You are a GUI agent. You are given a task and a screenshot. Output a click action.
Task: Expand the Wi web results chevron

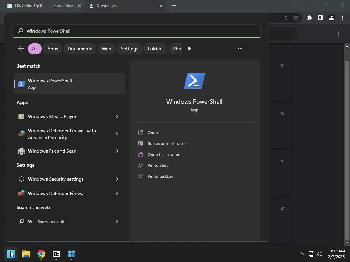117,221
